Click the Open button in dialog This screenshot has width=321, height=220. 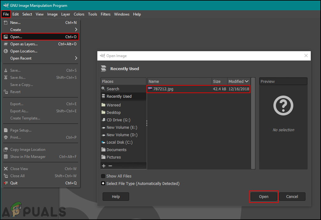coord(263,196)
